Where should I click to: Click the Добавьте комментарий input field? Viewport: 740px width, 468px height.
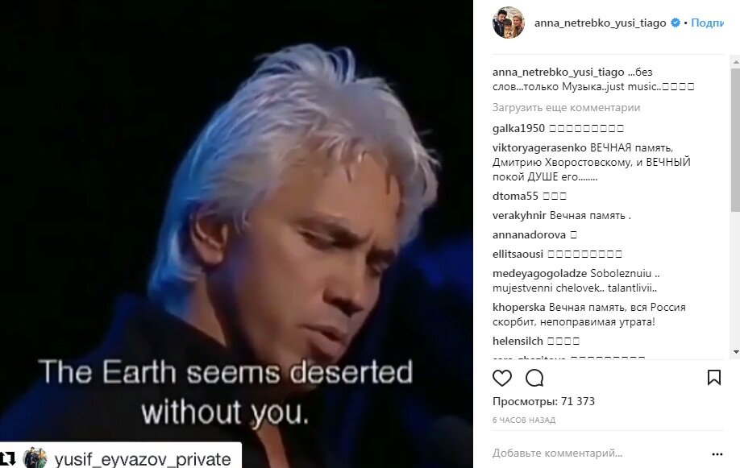pos(600,454)
